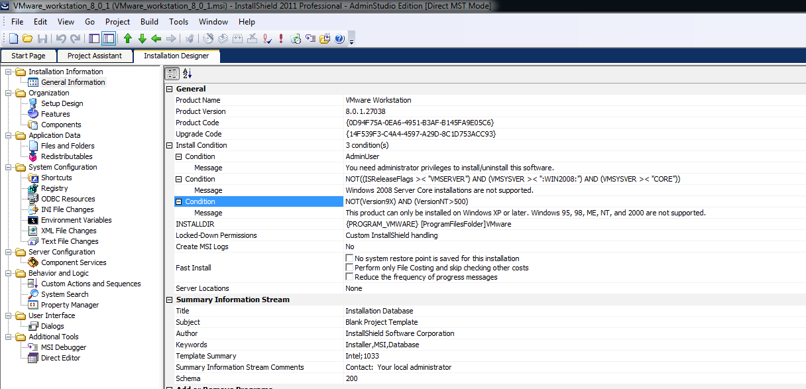Collapse the Server Configuration tree folder
This screenshot has height=389, width=806.
(x=9, y=252)
